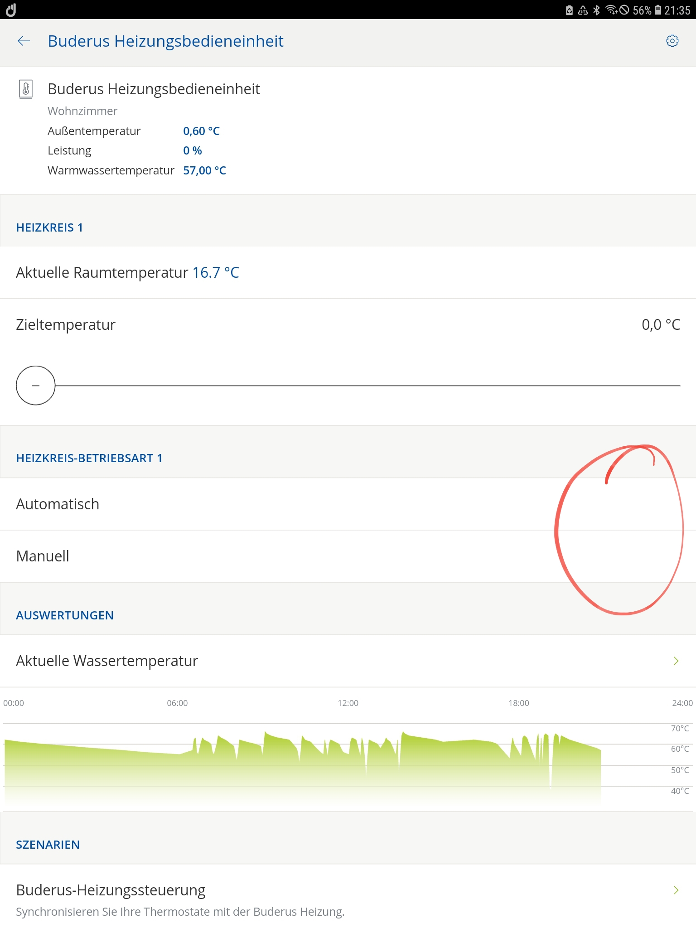Tap the Warmwassertemperatur 57,00 °C reading
Image resolution: width=696 pixels, height=928 pixels.
(204, 171)
